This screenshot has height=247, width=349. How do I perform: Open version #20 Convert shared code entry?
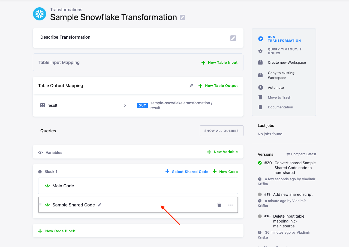tap(295, 168)
